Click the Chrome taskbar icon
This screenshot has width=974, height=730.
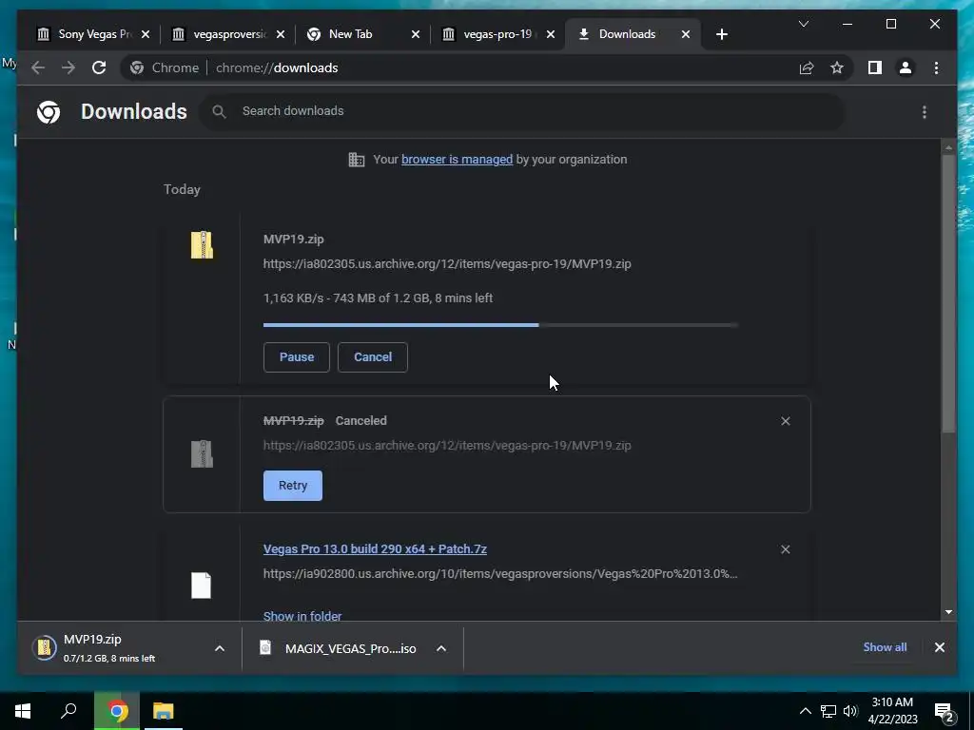coord(117,711)
